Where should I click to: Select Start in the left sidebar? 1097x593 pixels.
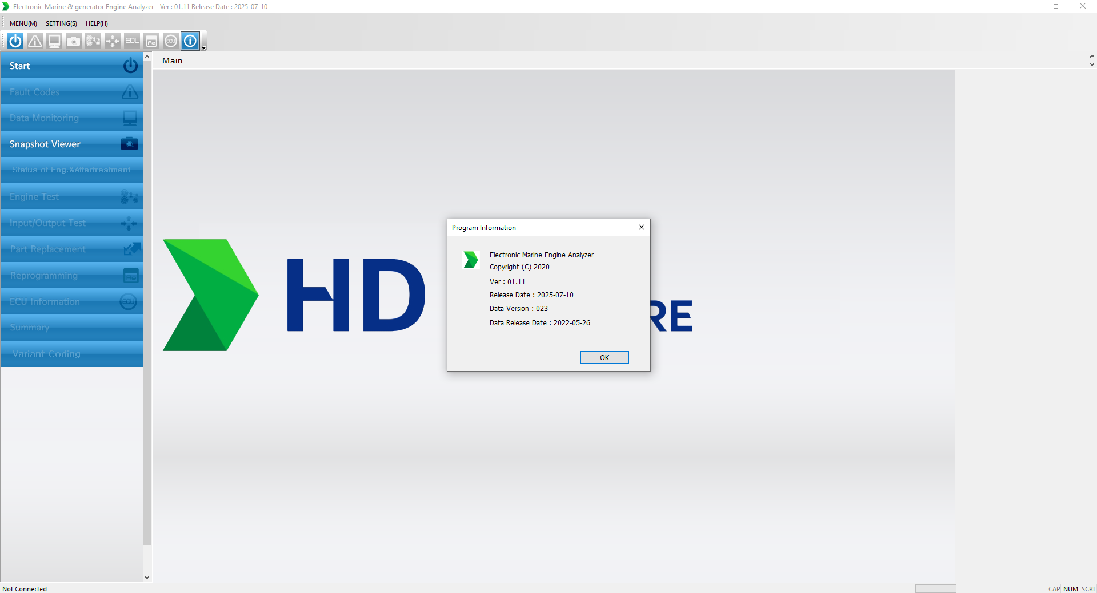point(71,66)
